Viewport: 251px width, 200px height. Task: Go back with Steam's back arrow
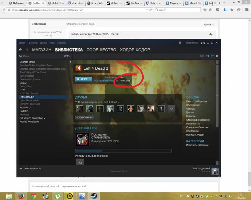pos(20,50)
